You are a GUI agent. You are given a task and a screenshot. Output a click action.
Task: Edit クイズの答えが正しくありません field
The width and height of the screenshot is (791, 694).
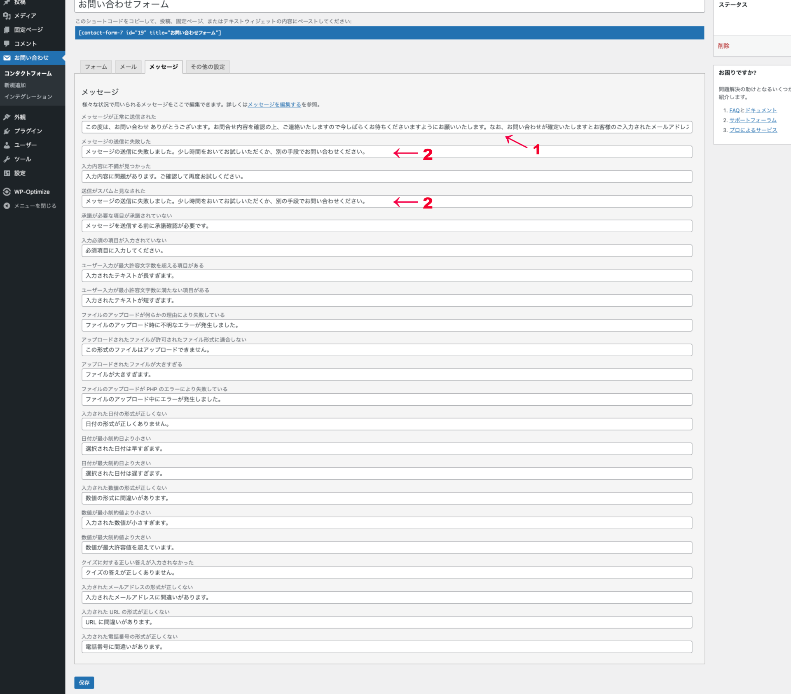point(387,572)
